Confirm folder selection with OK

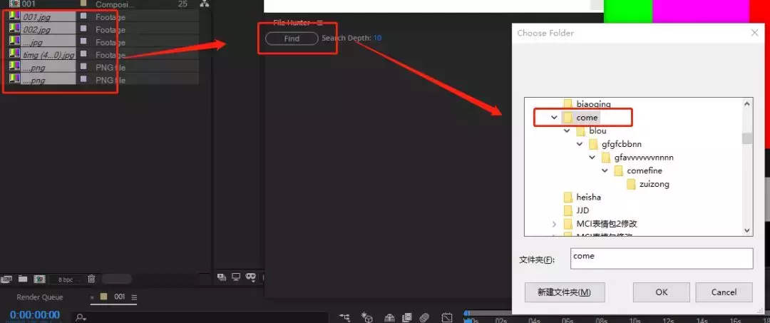point(661,292)
